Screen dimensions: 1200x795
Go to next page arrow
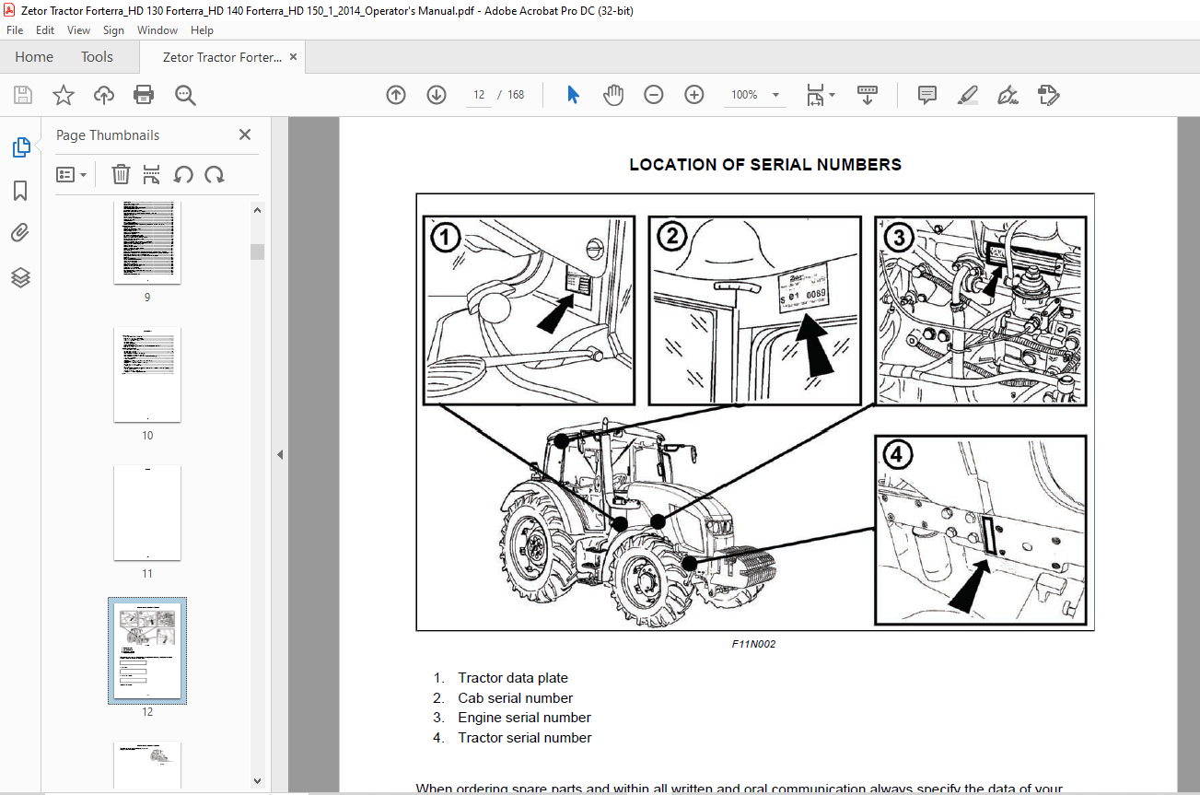pos(437,95)
